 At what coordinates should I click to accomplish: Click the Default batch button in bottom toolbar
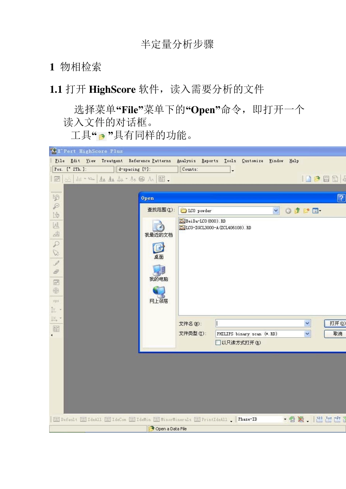tap(65, 420)
